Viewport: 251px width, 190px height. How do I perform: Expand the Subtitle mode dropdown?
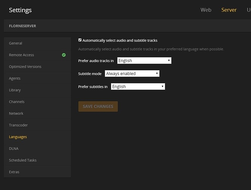(132, 74)
